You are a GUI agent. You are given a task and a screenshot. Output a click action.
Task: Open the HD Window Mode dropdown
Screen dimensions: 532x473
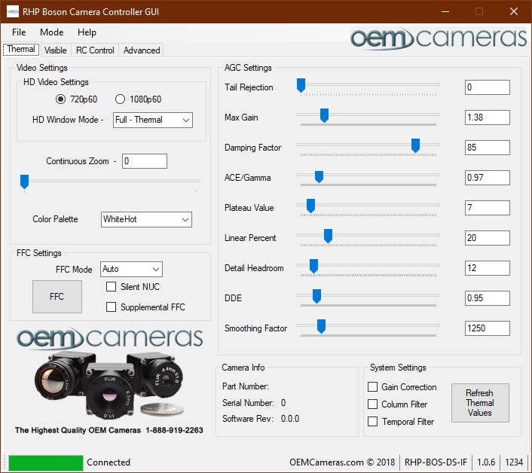[x=153, y=120]
